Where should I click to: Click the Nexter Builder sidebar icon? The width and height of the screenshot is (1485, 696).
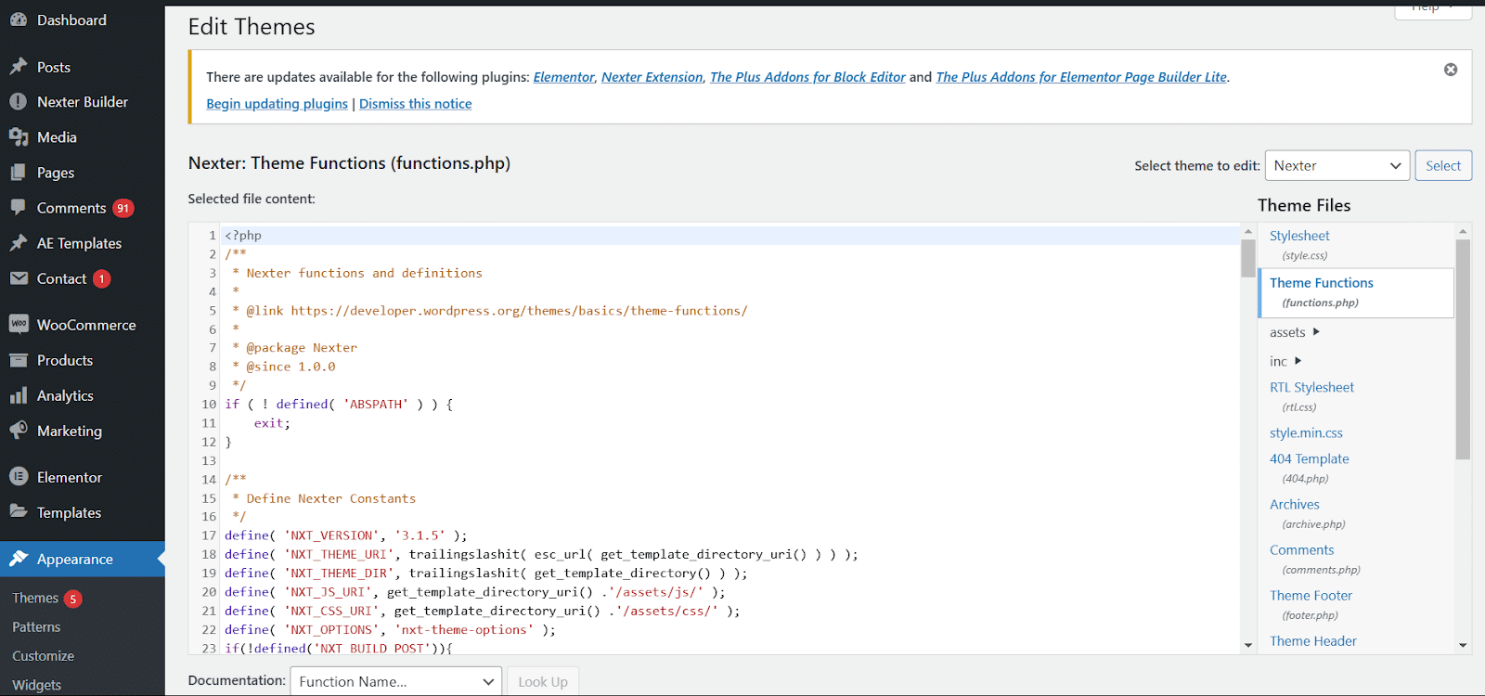(x=19, y=102)
